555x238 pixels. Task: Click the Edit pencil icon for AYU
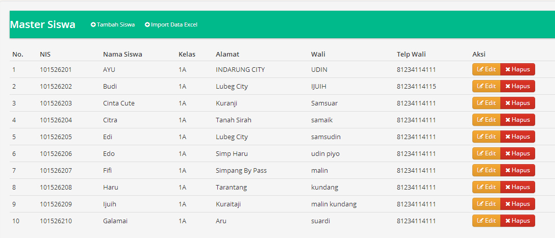pos(480,70)
